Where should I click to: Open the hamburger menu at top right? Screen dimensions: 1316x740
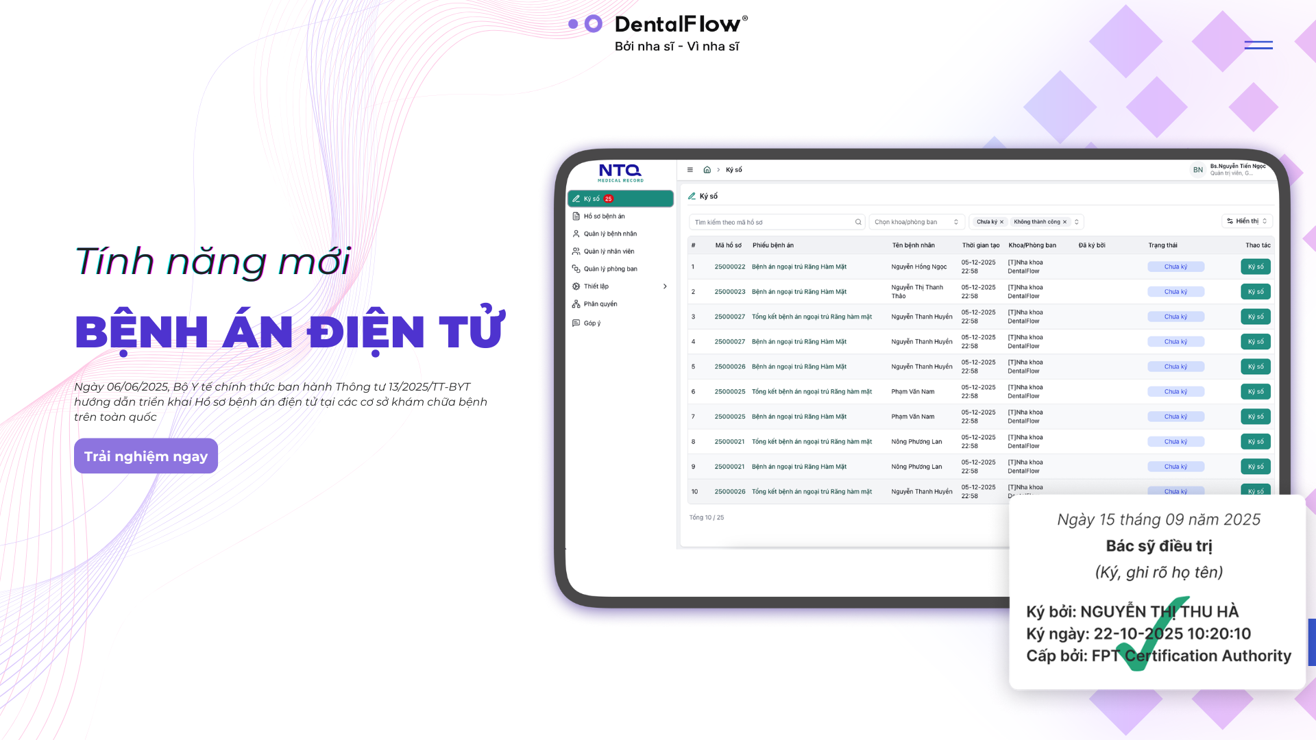(x=1258, y=45)
